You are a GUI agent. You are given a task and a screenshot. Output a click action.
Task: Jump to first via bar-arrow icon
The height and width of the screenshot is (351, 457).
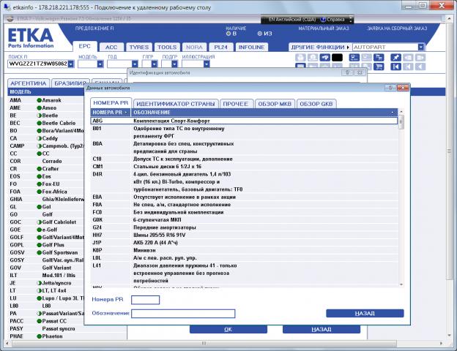[395, 67]
